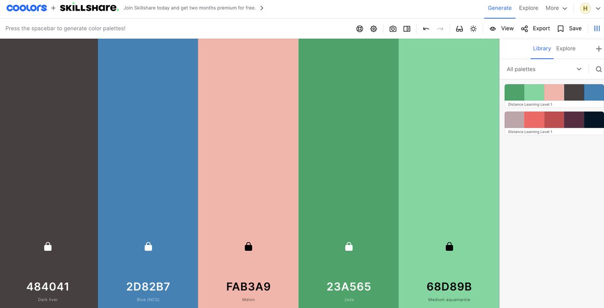This screenshot has height=308, width=604.
Task: Redo the palette change
Action: (440, 29)
